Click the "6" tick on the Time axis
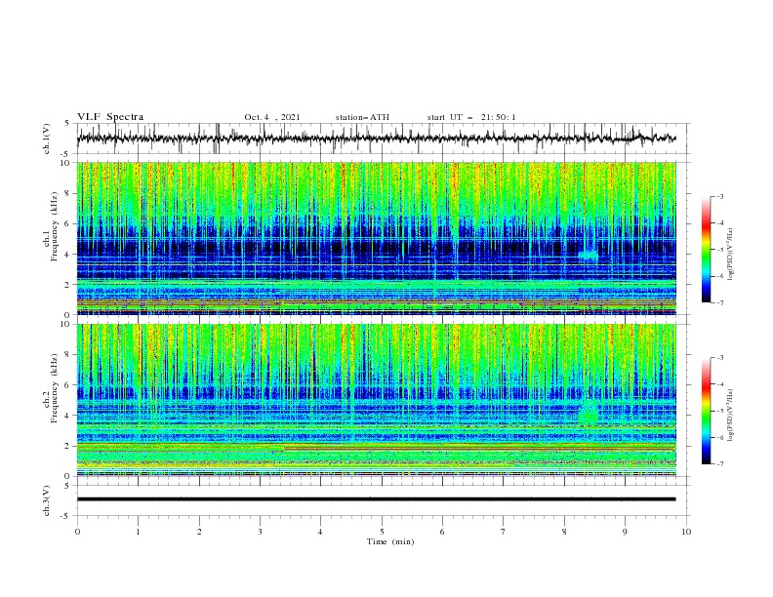 442,532
